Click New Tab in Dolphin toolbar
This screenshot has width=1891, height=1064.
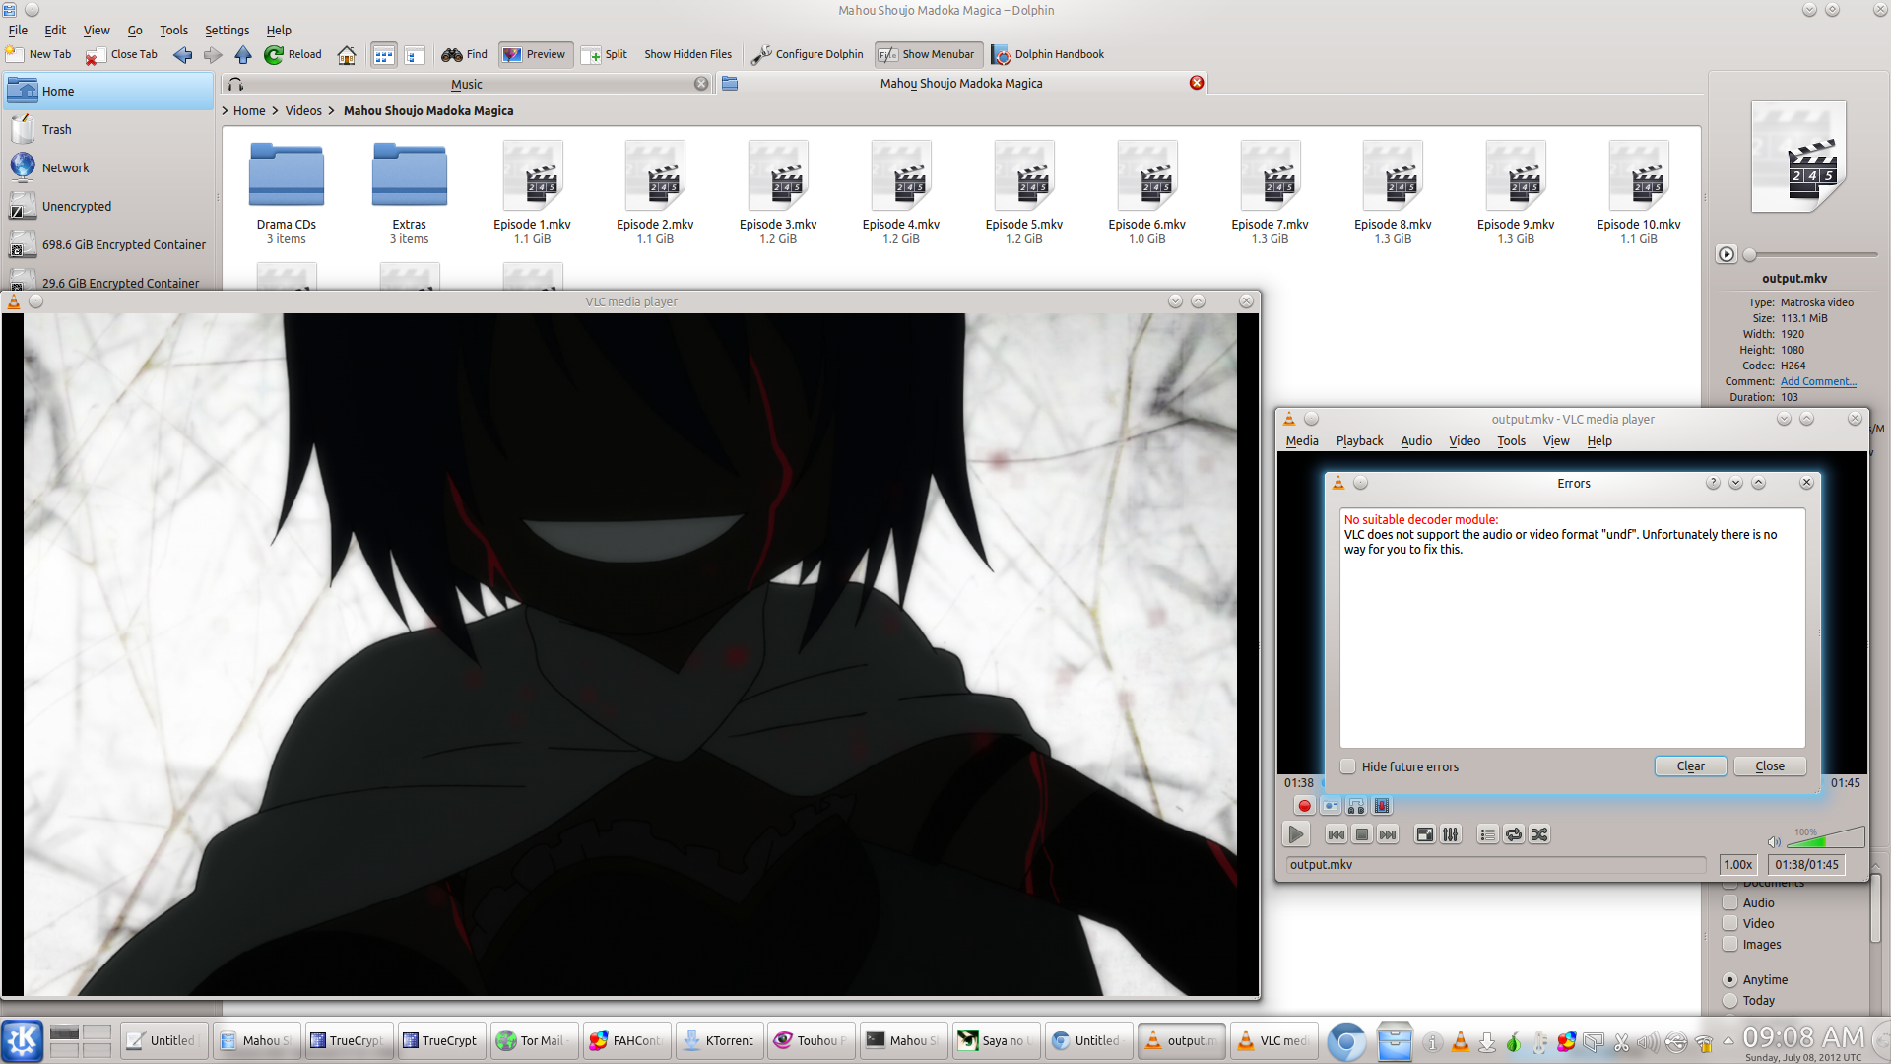coord(38,55)
